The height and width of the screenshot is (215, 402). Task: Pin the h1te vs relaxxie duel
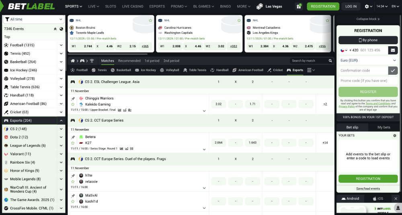point(73,176)
